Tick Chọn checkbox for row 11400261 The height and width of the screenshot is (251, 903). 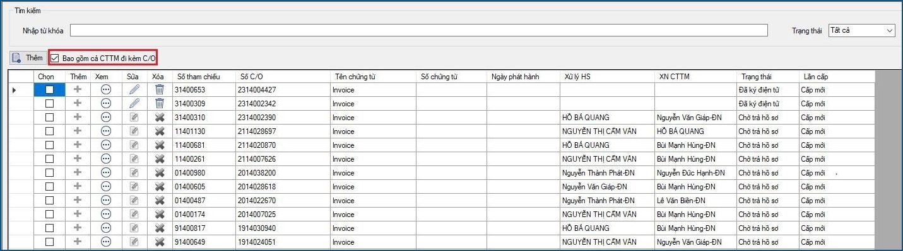point(49,159)
